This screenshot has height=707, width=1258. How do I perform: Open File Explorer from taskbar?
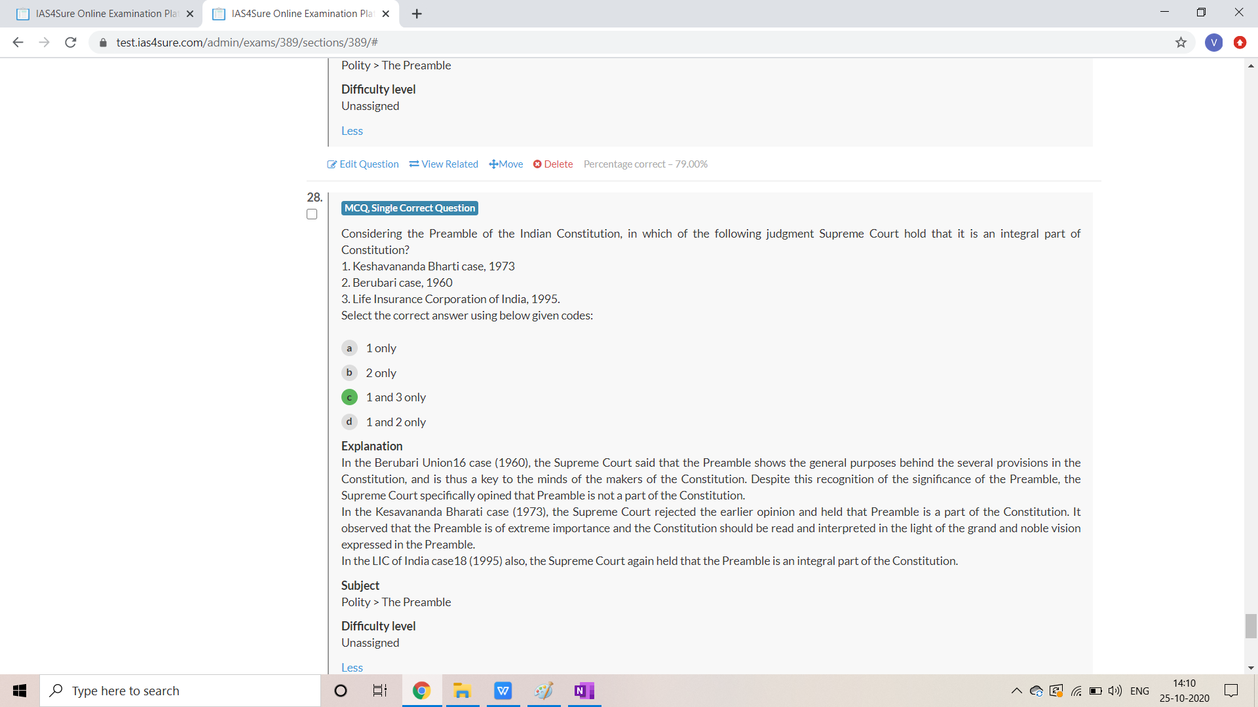click(462, 691)
